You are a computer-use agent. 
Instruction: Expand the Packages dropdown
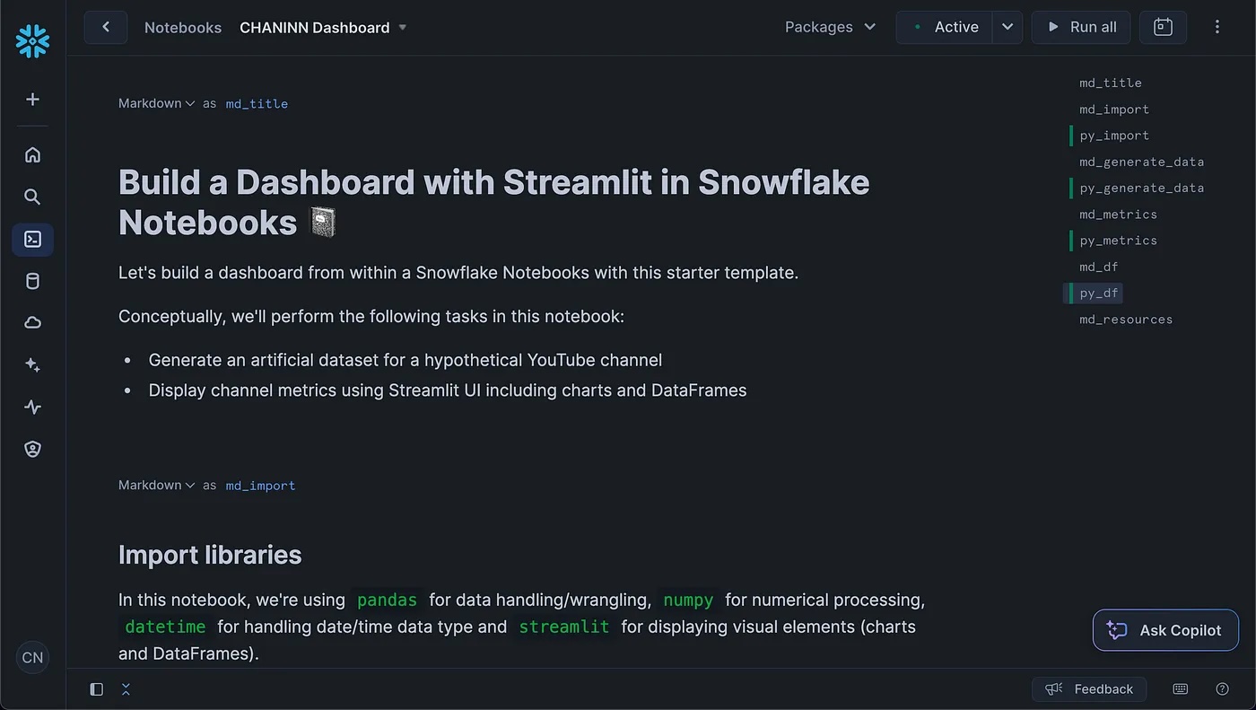[x=830, y=27]
